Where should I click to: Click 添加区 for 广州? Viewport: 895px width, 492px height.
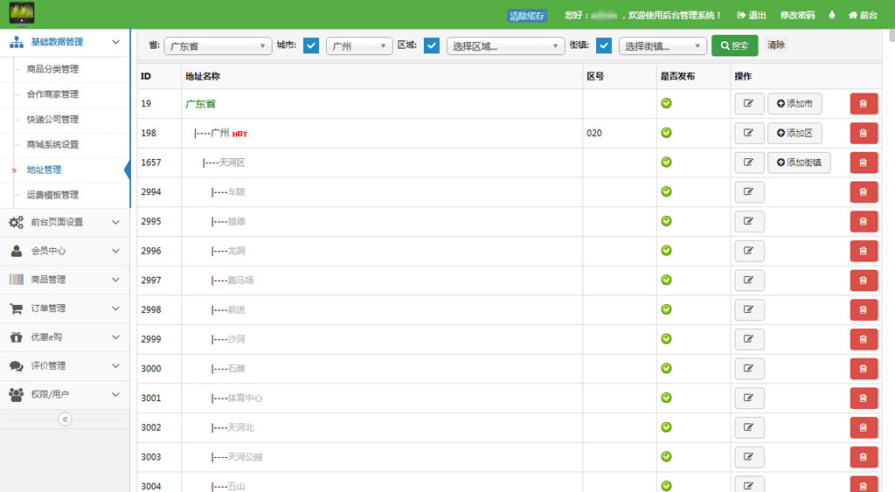point(794,133)
